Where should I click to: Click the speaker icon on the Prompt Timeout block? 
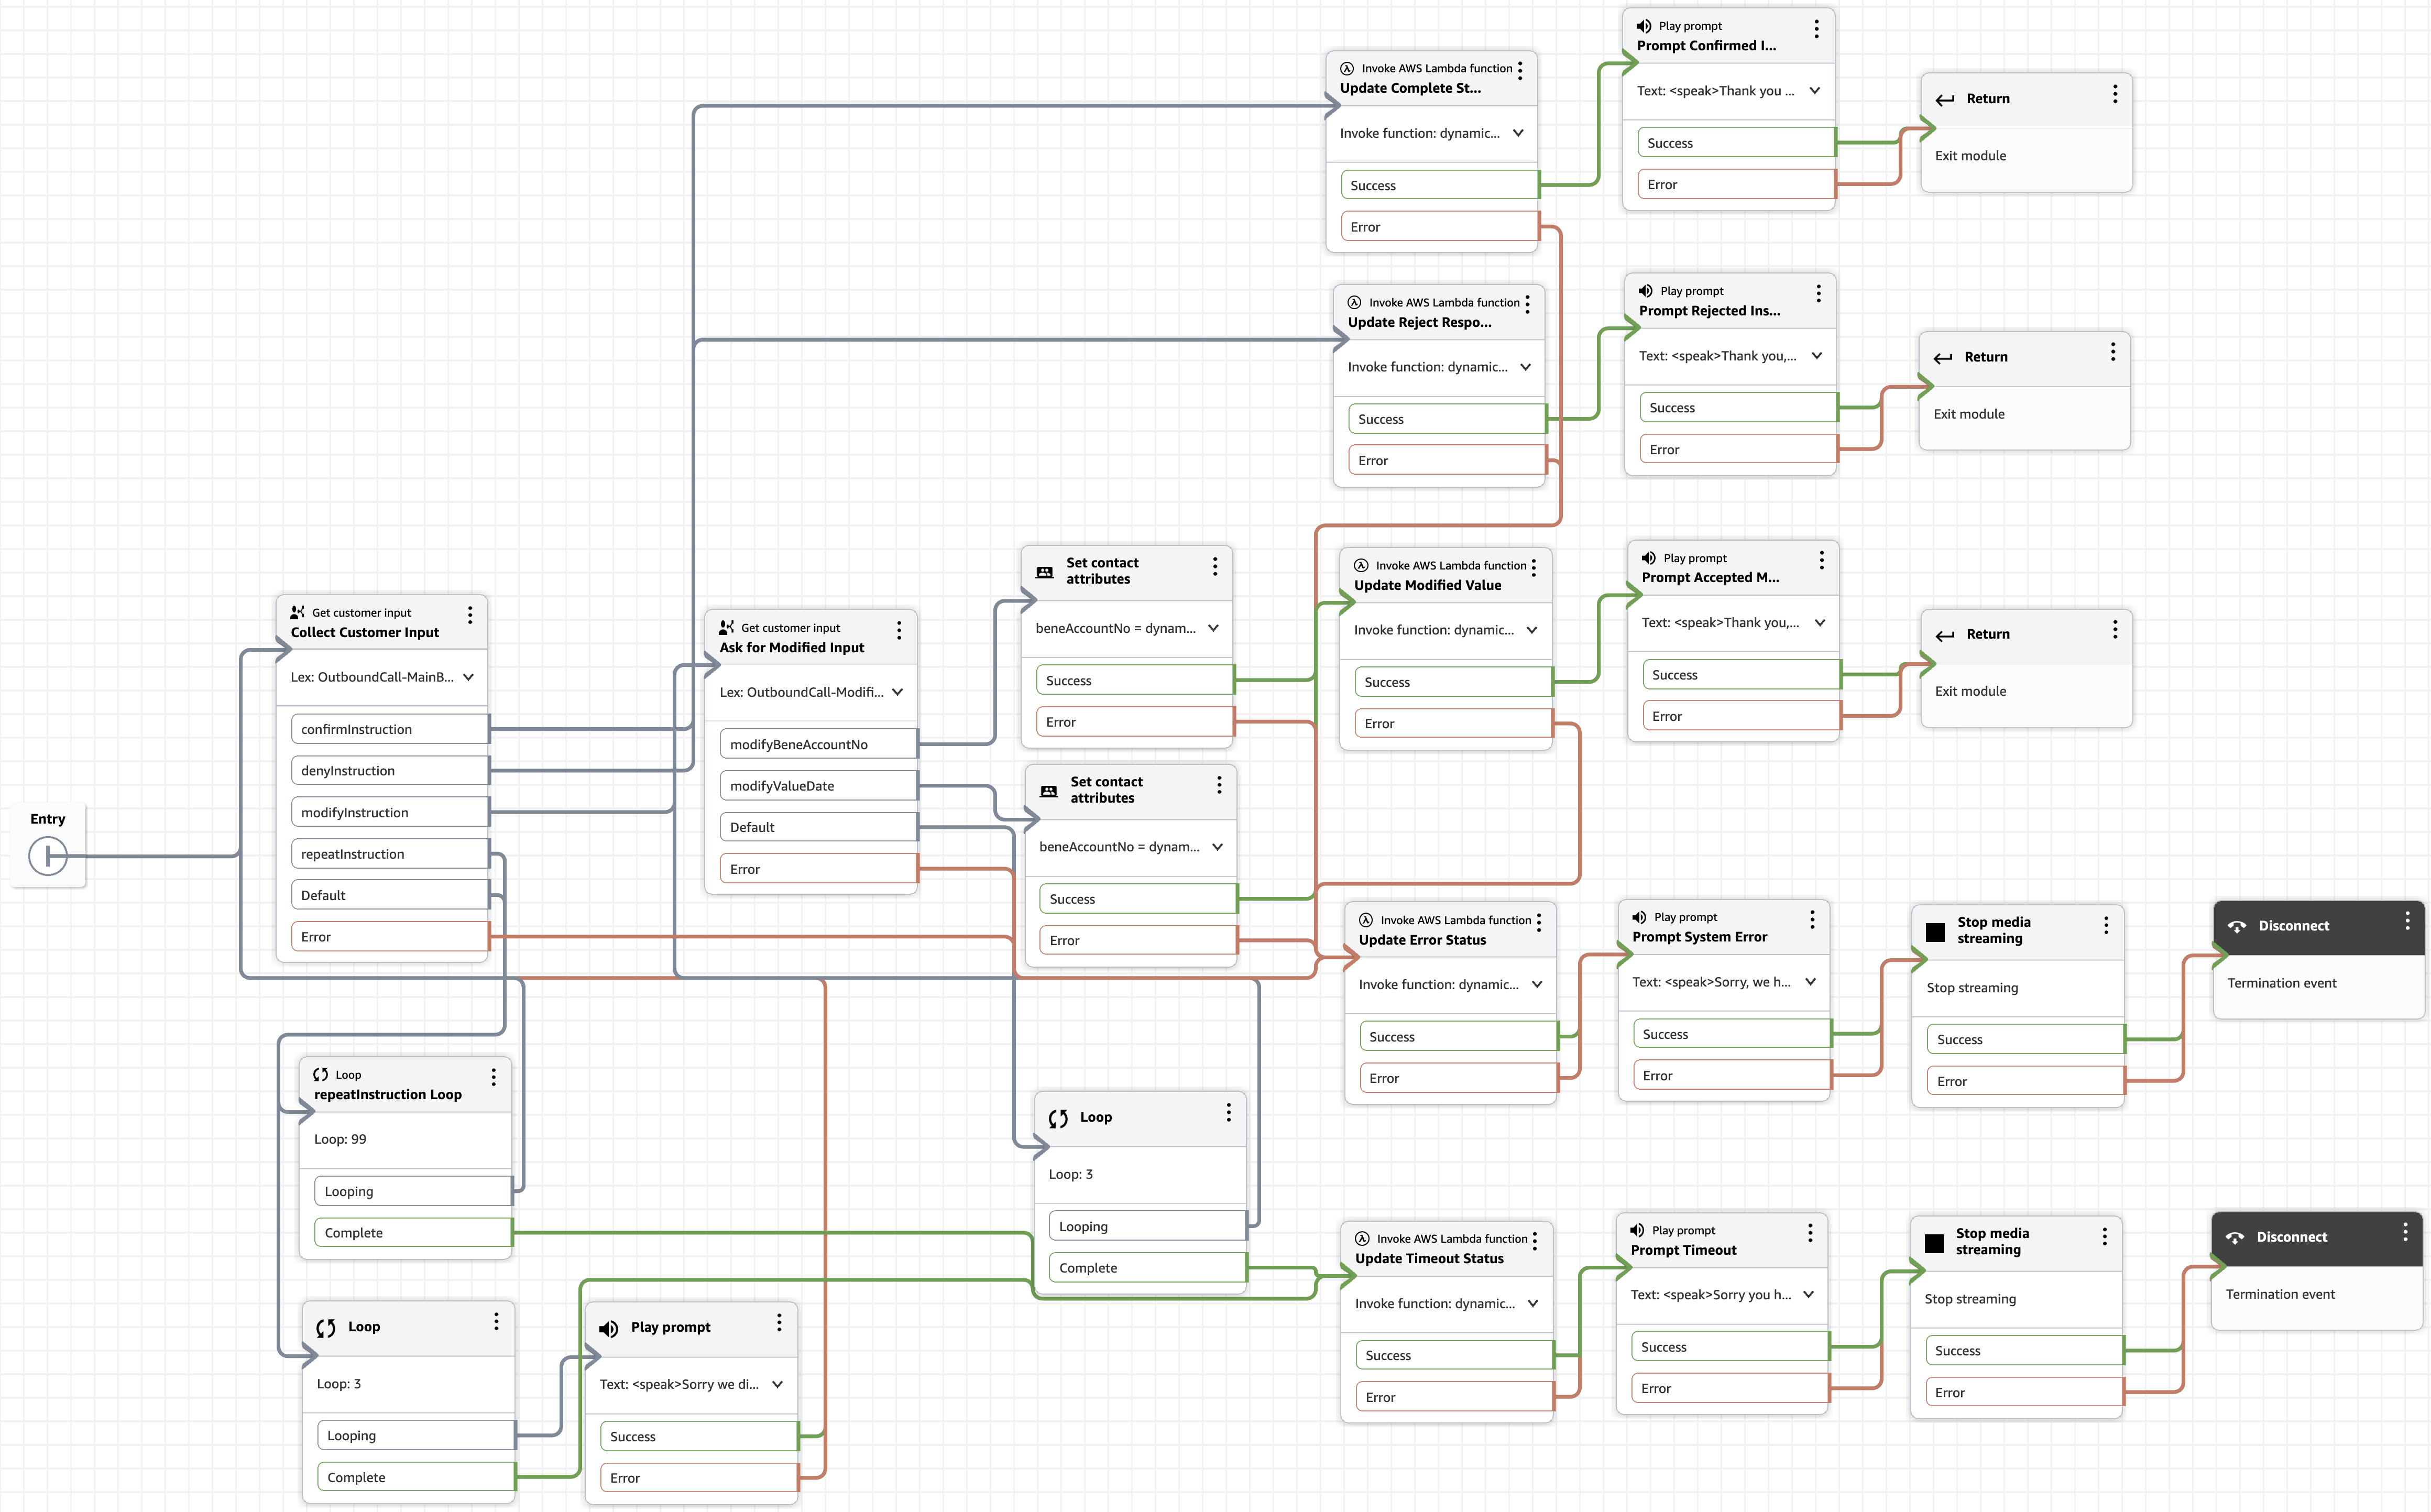[x=1637, y=1231]
